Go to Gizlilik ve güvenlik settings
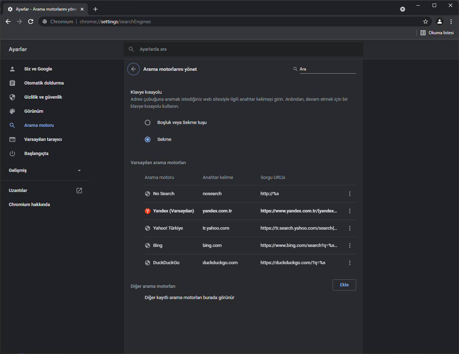459x354 pixels. (x=43, y=97)
